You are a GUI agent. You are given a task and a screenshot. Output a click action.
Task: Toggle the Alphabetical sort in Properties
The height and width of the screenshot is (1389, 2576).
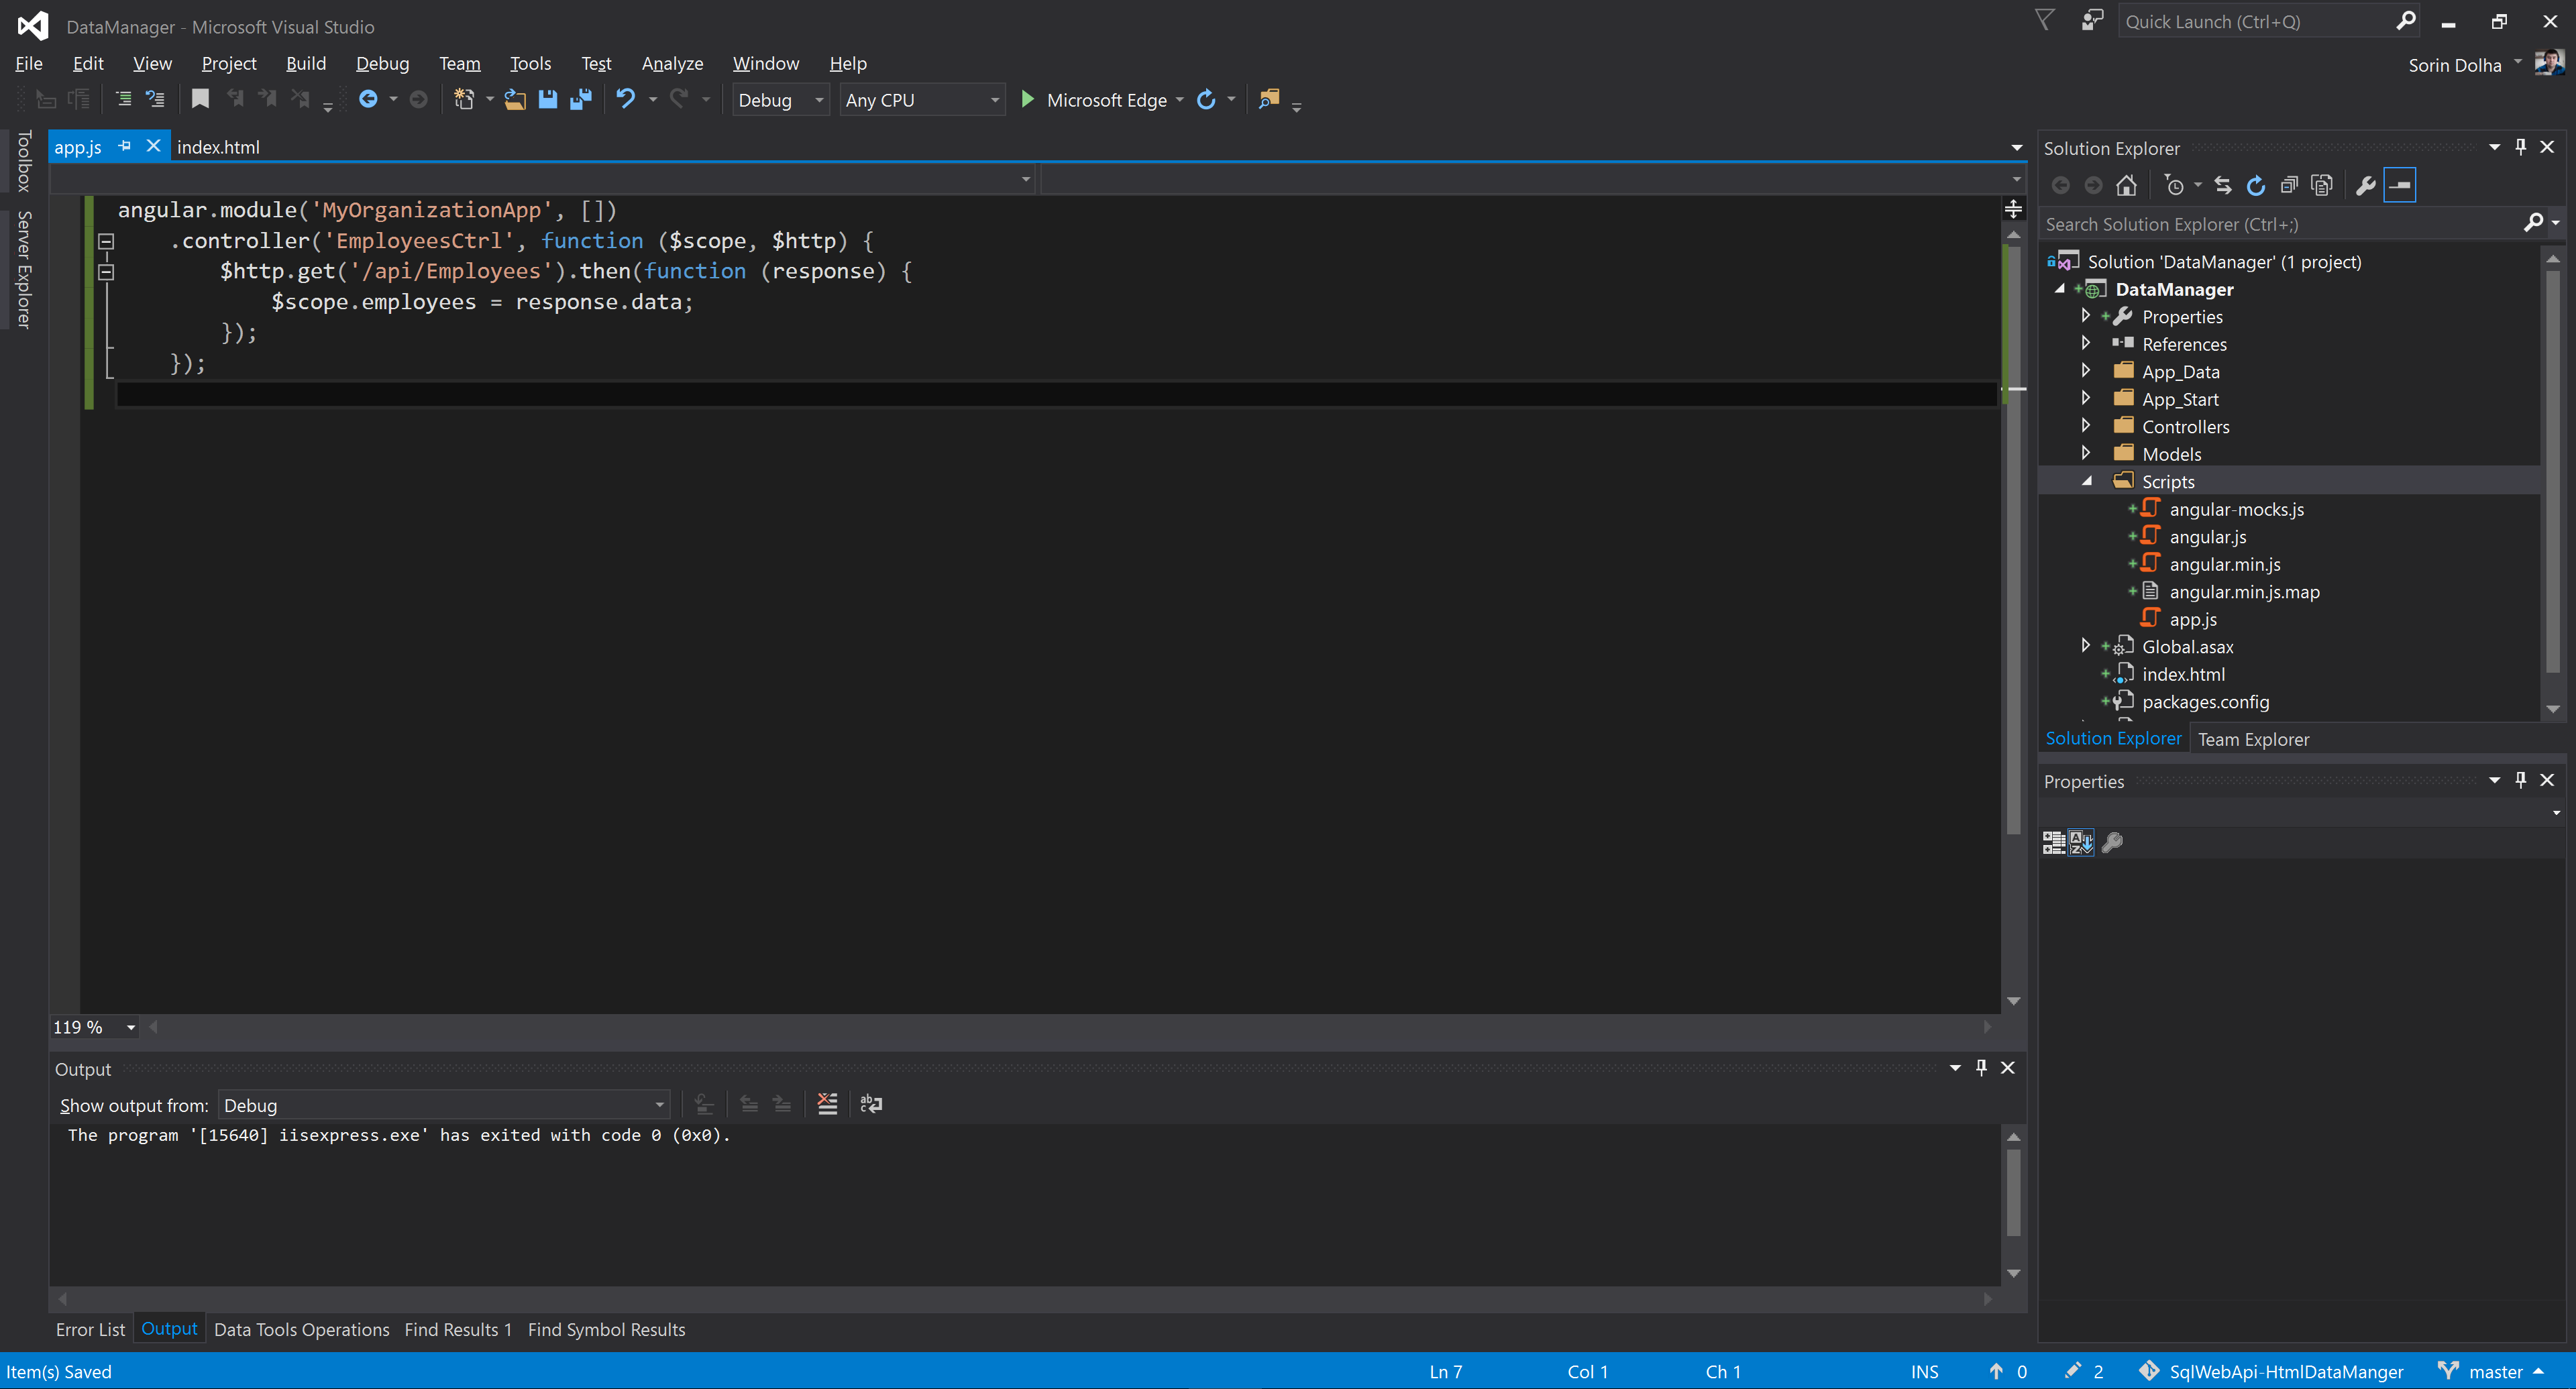2081,842
